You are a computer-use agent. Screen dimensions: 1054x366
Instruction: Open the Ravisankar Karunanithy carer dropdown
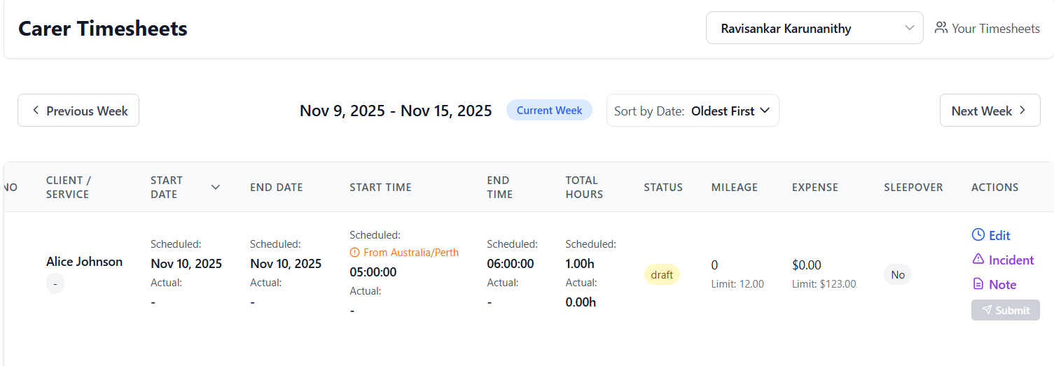814,28
